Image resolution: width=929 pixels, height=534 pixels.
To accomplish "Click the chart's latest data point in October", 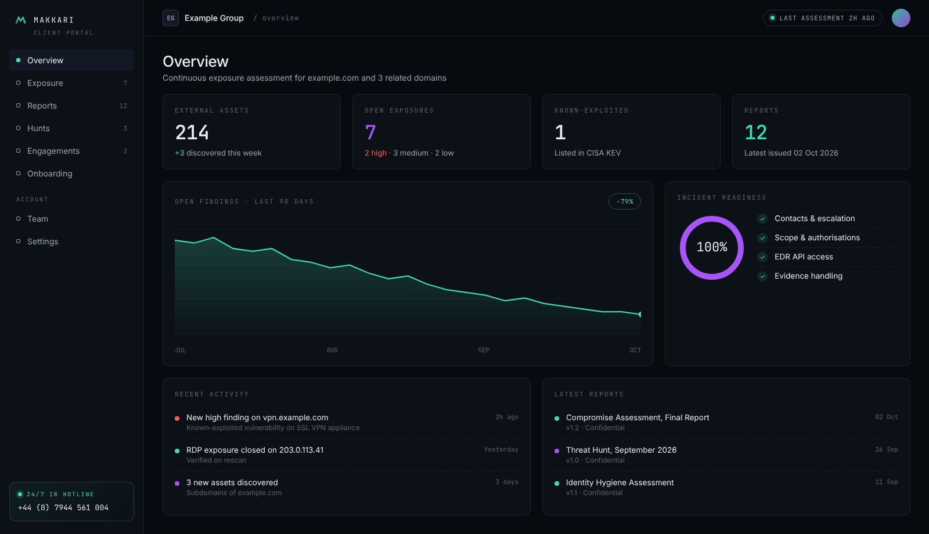I will (x=640, y=315).
